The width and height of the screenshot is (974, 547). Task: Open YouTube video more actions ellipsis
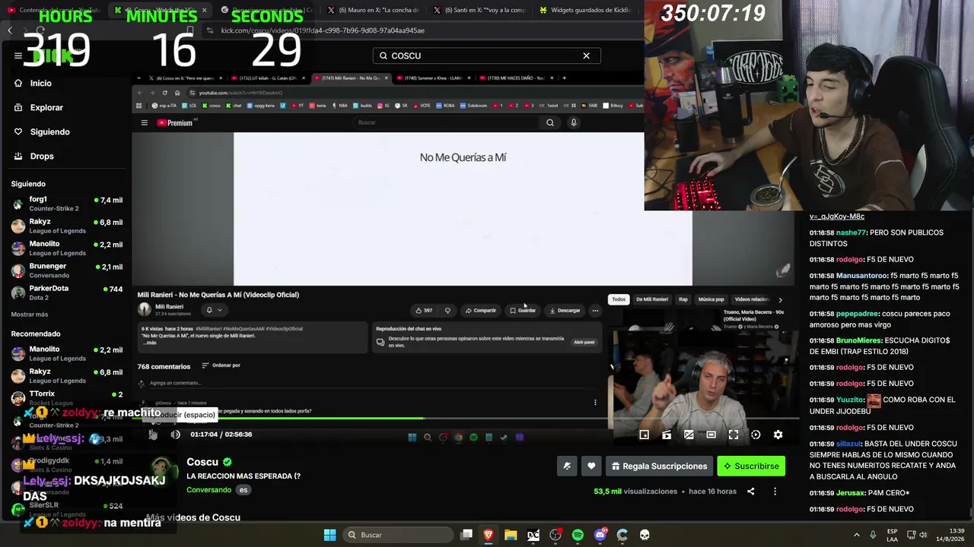(x=595, y=310)
